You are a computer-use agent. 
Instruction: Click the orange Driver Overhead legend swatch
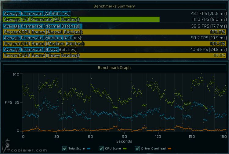(x=169, y=148)
